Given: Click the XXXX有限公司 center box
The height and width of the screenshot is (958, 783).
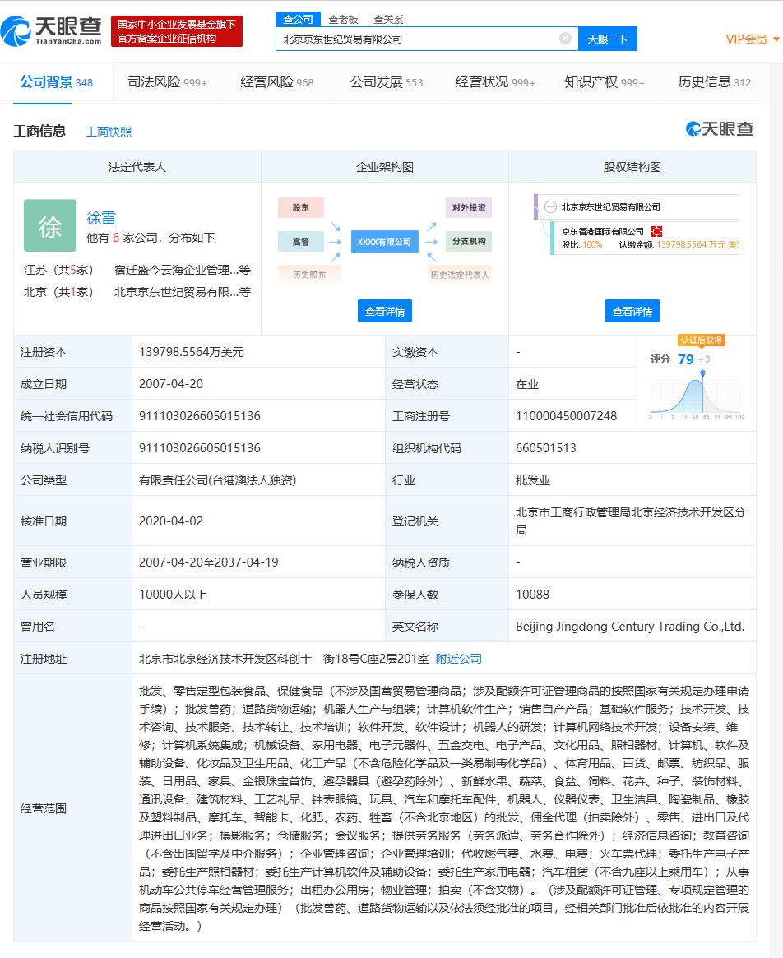Looking at the screenshot, I should point(384,242).
